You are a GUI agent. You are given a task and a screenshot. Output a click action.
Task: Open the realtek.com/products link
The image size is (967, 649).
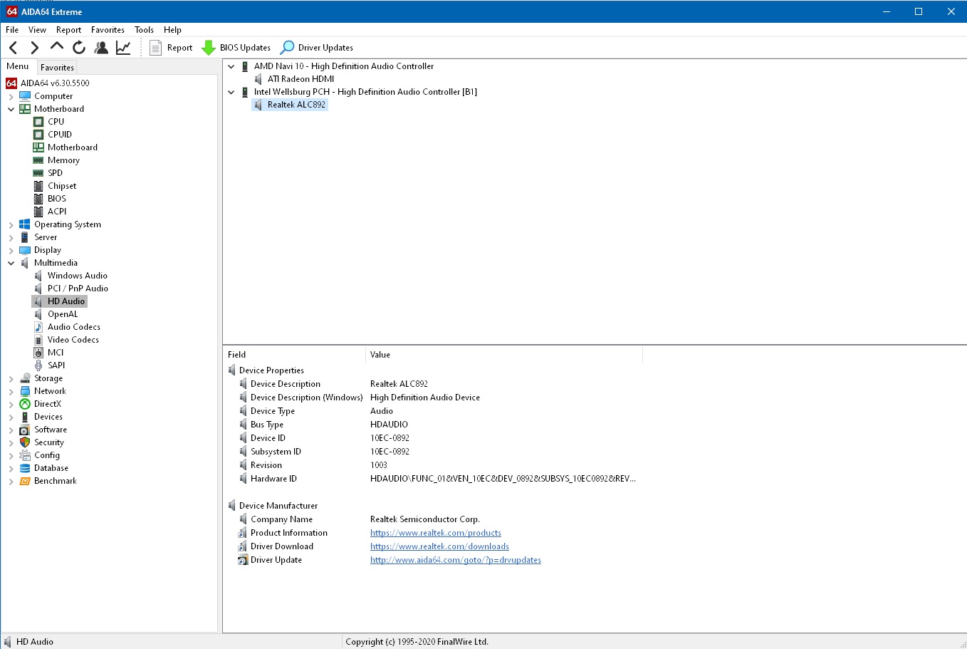[436, 533]
